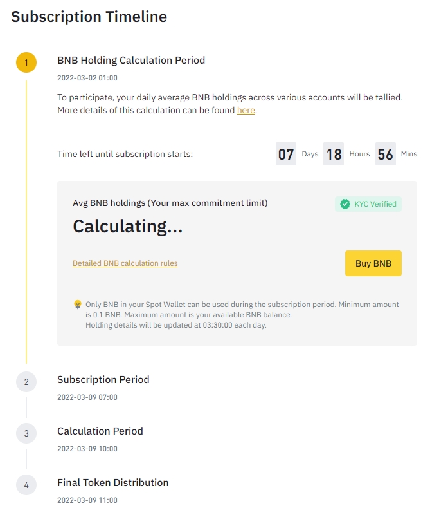Click the Final Token Distribution step title
Image resolution: width=432 pixels, height=517 pixels.
[113, 483]
